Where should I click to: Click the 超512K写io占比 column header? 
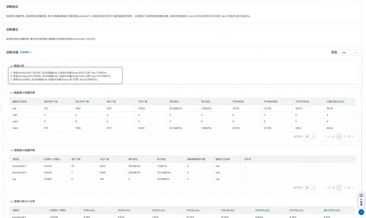point(332,210)
